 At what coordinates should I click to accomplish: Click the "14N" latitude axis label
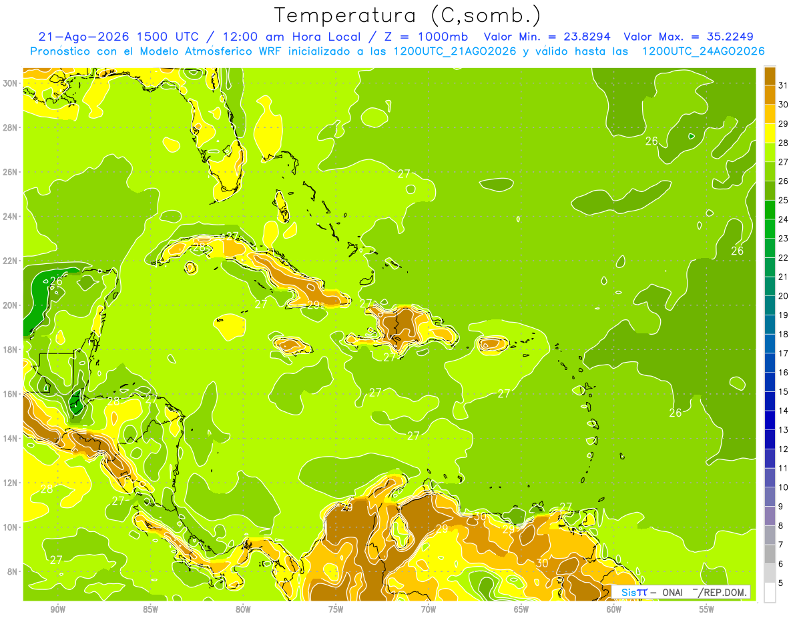point(11,439)
